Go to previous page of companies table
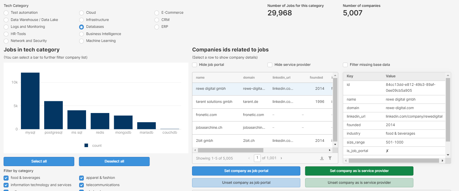This screenshot has height=191, width=459. (249, 158)
